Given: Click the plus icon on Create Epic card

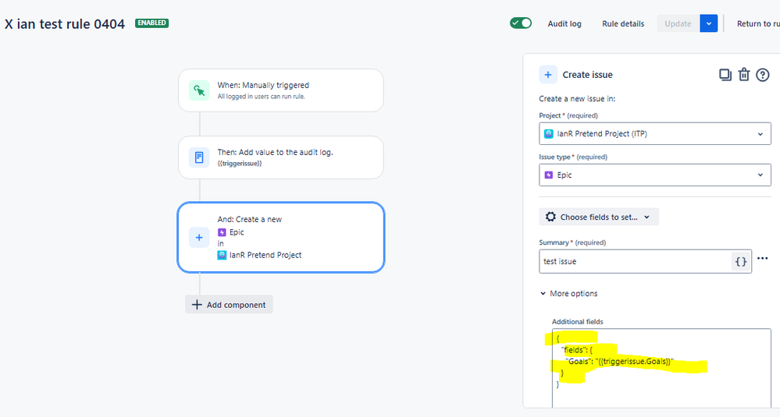Looking at the screenshot, I should point(199,237).
